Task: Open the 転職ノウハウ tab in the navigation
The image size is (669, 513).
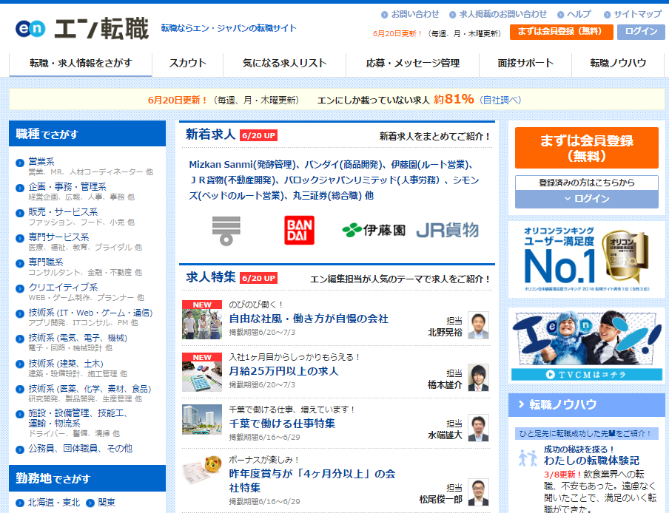Action: coord(618,64)
